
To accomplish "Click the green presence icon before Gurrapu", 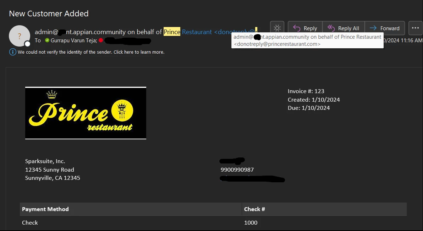I will click(x=47, y=40).
